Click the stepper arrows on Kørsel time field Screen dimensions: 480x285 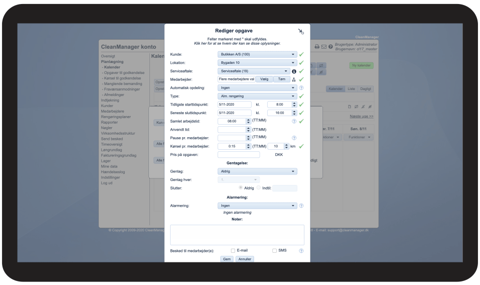tap(248, 146)
